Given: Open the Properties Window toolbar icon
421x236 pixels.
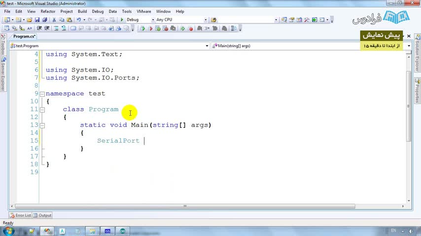Looking at the screenshot, I should [x=291, y=20].
